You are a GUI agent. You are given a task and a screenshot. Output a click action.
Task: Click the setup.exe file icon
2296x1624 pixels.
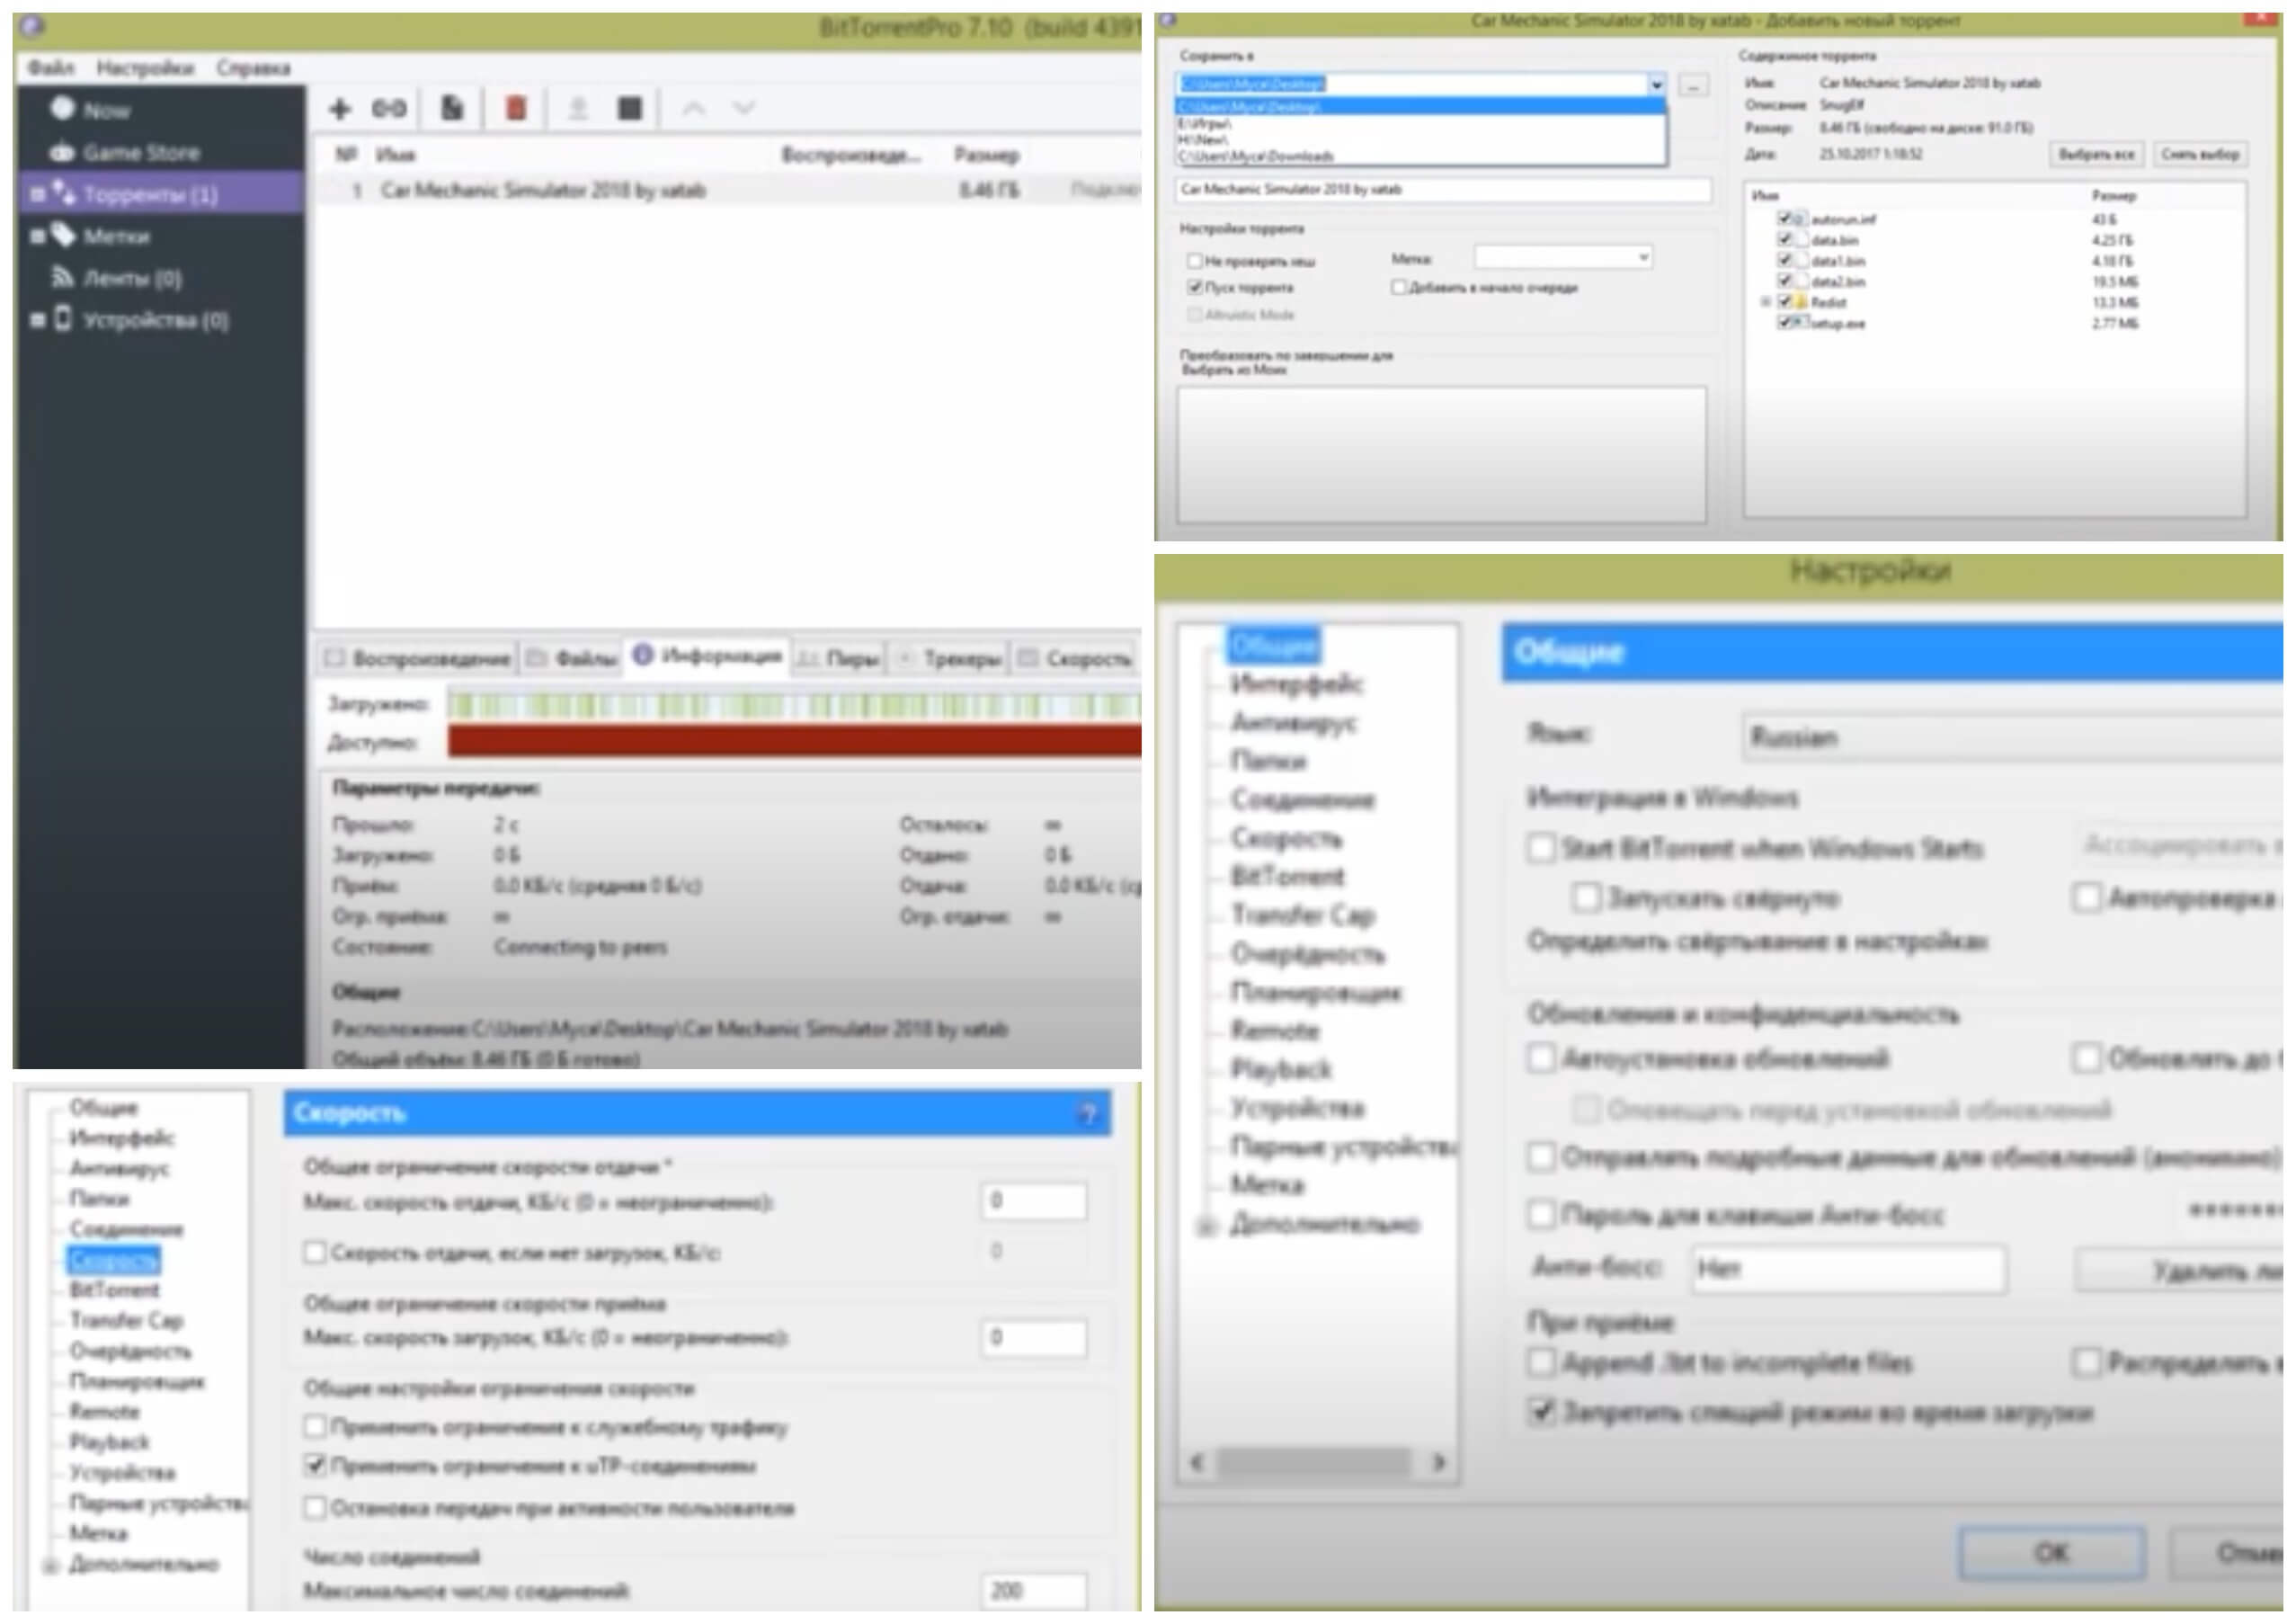[1801, 323]
